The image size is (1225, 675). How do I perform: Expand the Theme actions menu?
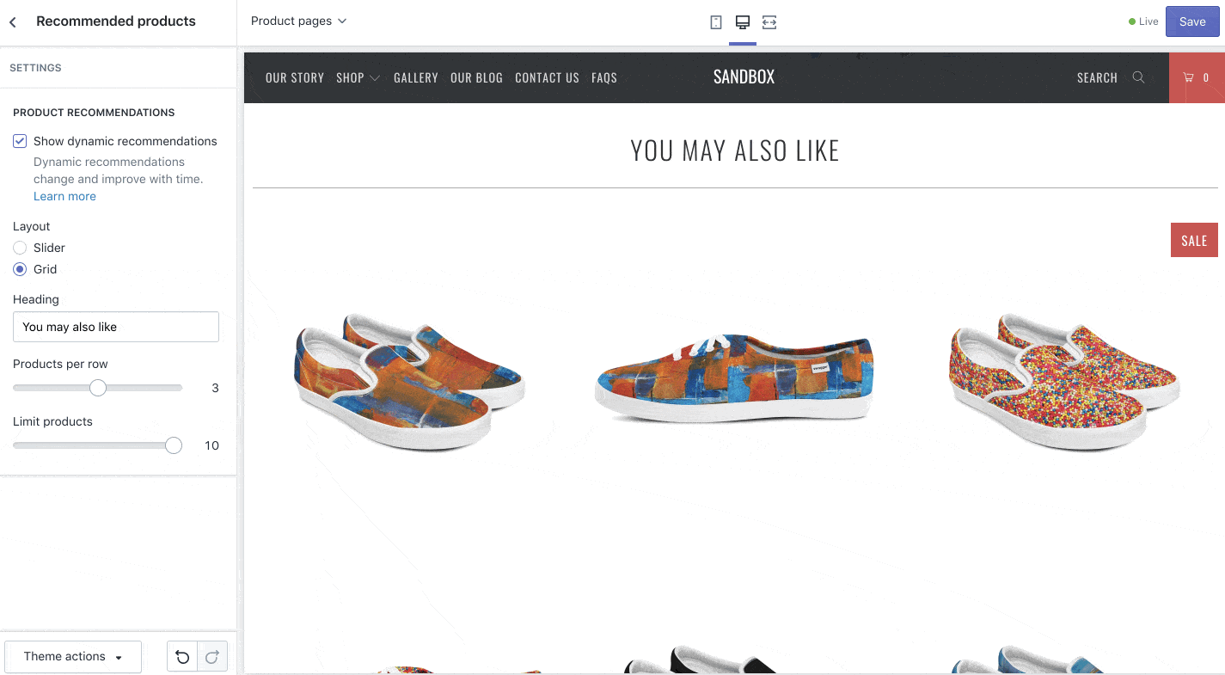tap(73, 657)
